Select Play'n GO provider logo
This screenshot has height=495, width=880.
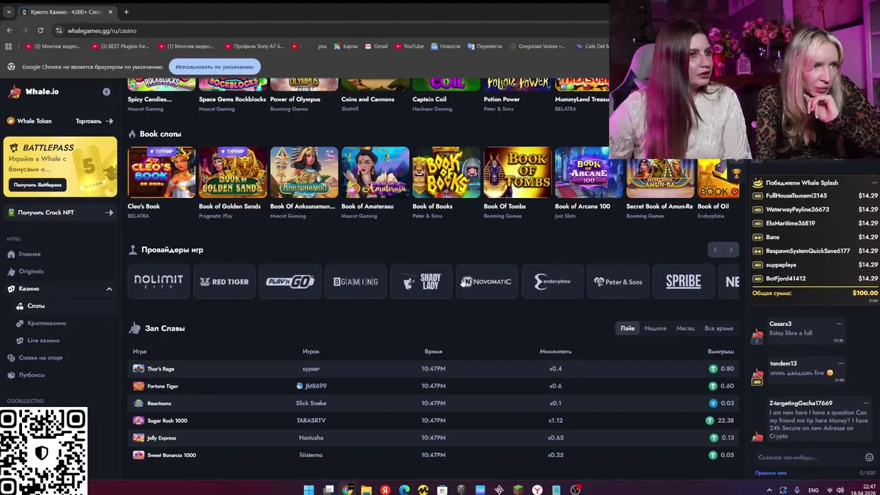(290, 281)
